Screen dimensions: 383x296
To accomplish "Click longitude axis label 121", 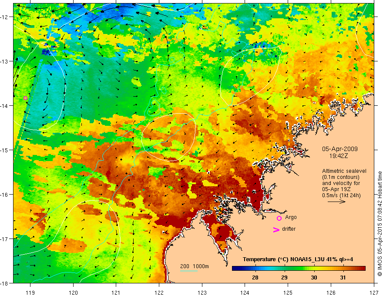I will (116, 293).
